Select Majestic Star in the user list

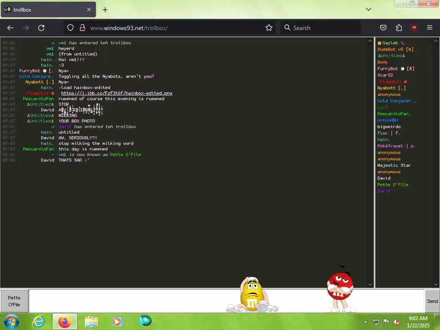[394, 165]
